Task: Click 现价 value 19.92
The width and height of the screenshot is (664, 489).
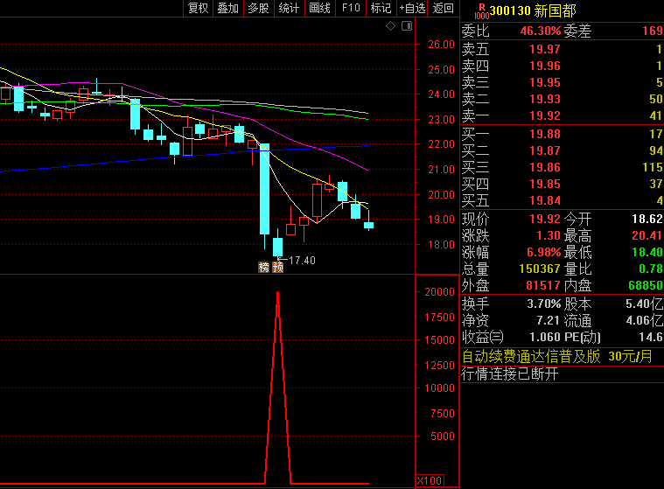Action: 545,220
